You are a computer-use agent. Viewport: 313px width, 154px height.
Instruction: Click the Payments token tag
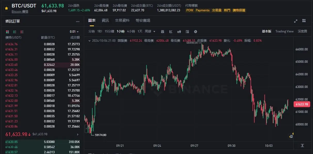203,10
